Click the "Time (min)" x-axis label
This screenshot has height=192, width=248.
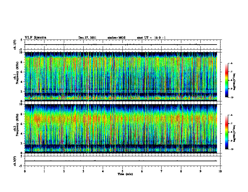click(x=125, y=174)
